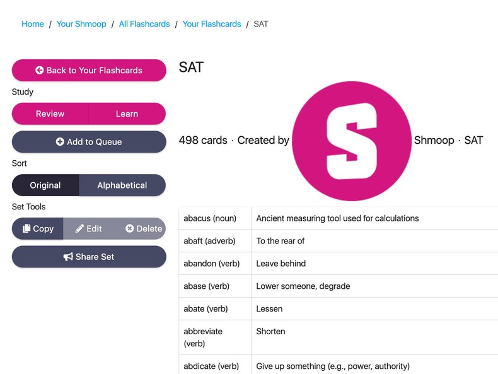Click the back arrow icon on Back to Your Flashcards

click(x=40, y=71)
